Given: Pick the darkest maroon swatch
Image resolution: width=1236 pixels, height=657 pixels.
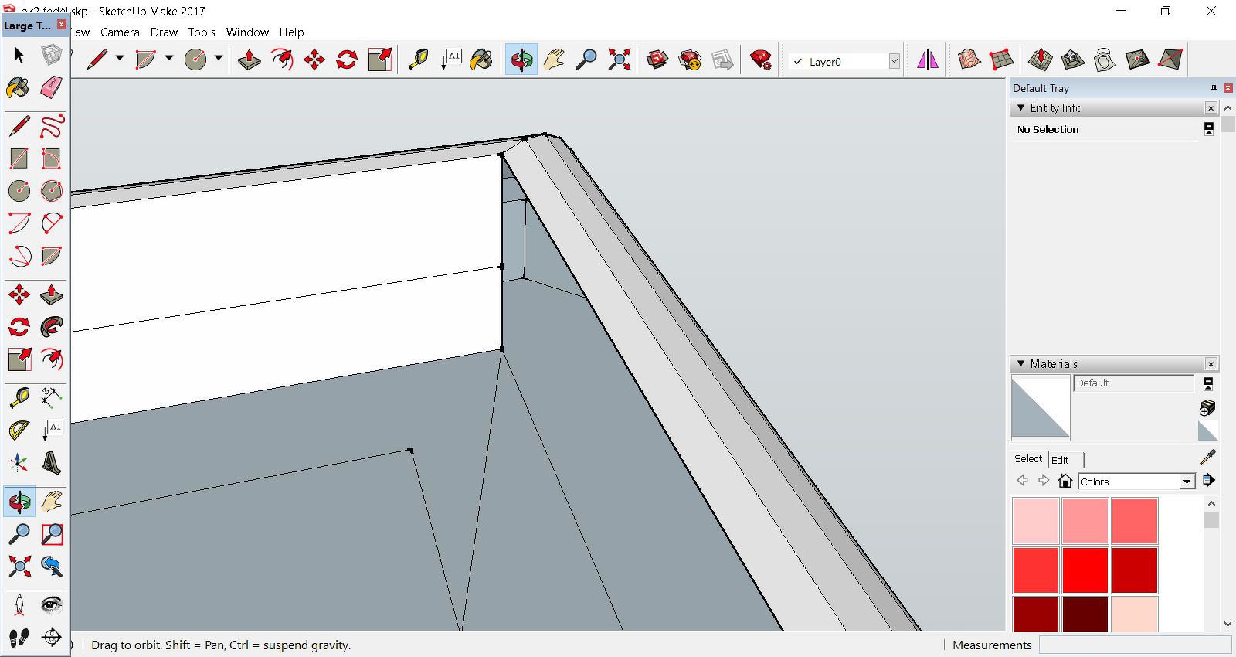Looking at the screenshot, I should click(1085, 614).
